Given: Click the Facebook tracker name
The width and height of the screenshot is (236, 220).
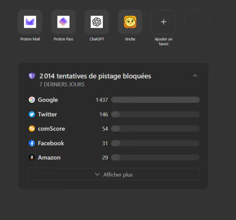Looking at the screenshot, I should 51,143.
